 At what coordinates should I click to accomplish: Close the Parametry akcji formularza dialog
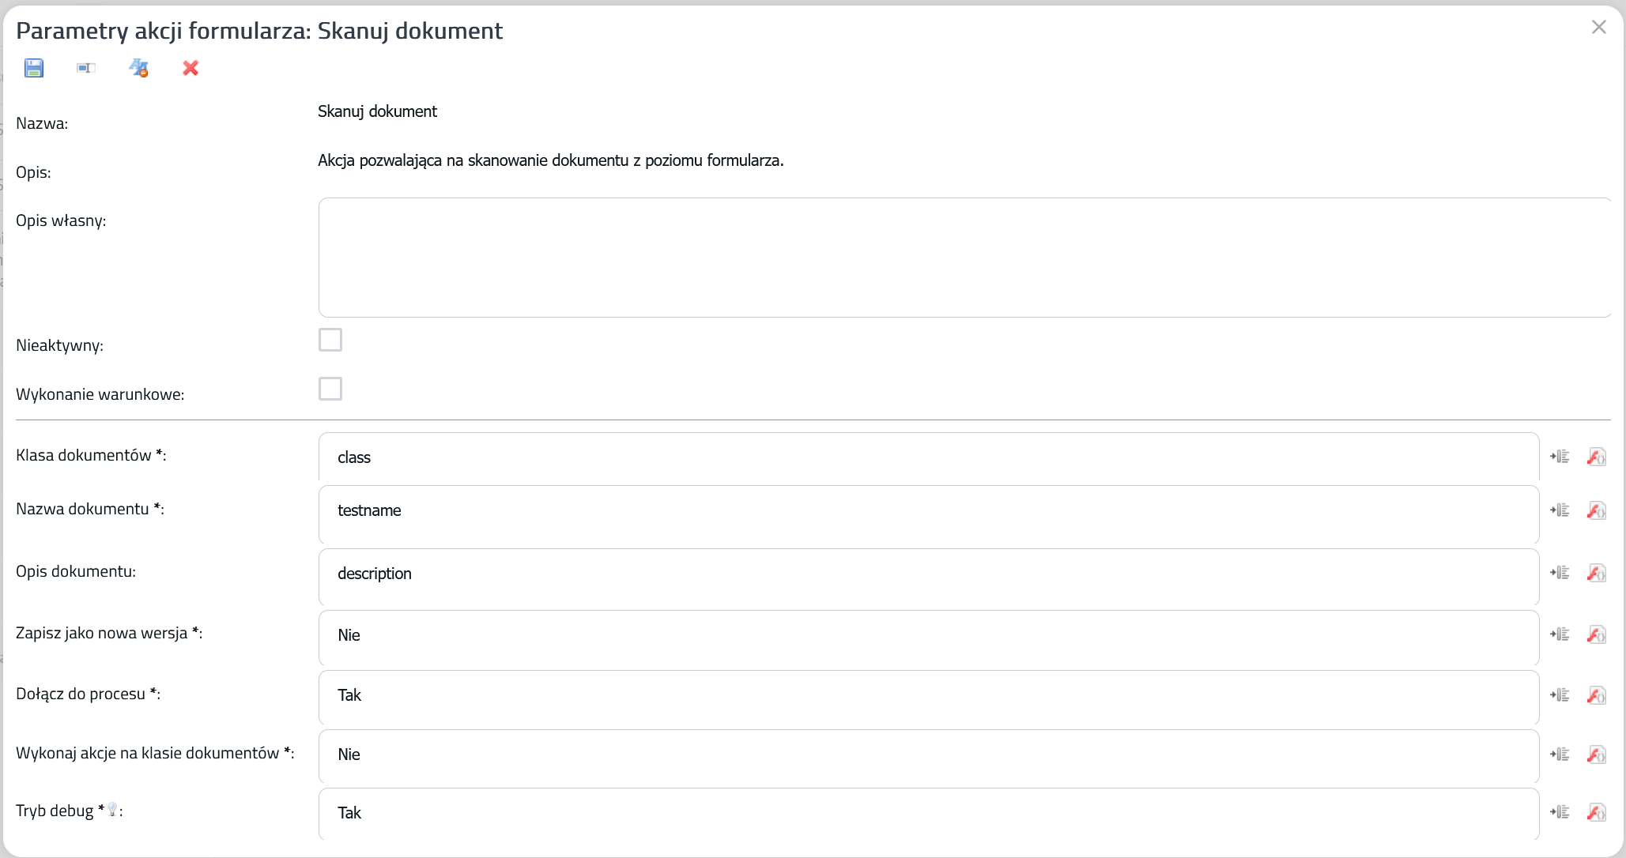click(1599, 28)
